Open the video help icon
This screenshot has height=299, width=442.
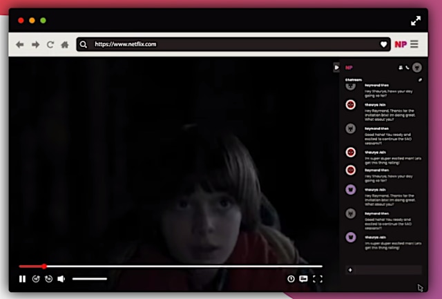tap(291, 279)
